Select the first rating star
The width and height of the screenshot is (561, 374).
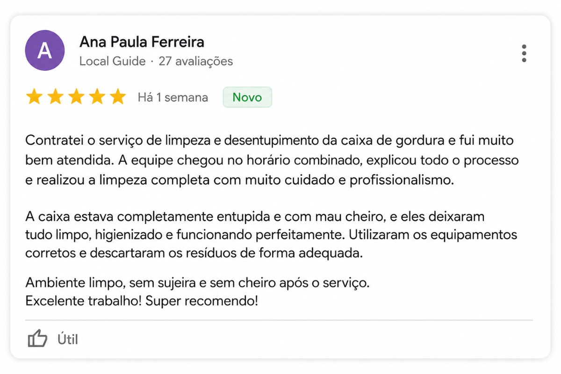click(x=34, y=97)
